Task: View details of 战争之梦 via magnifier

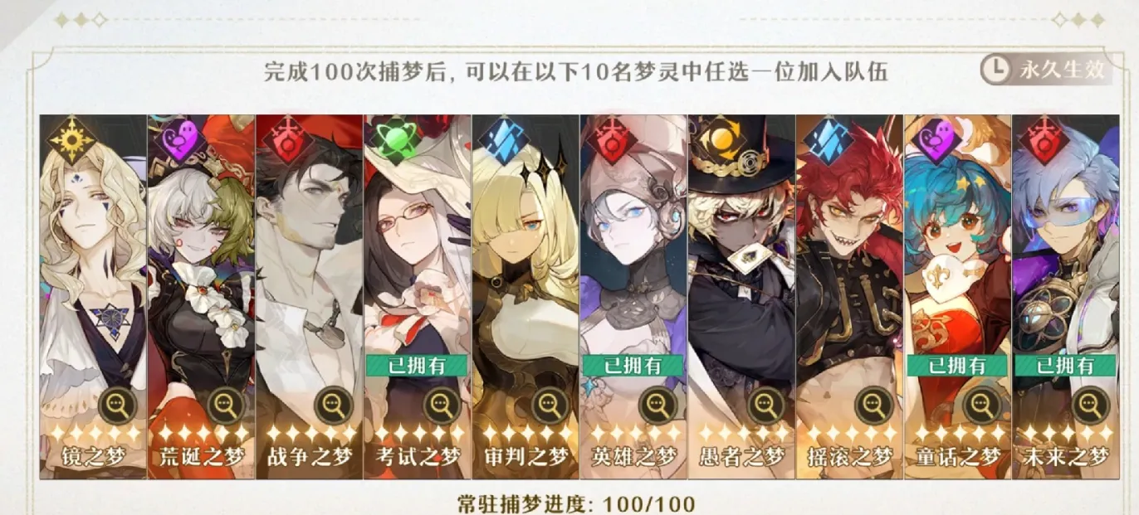Action: click(334, 406)
